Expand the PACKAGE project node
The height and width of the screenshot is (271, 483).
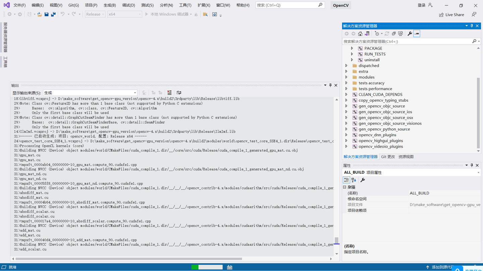[352, 48]
